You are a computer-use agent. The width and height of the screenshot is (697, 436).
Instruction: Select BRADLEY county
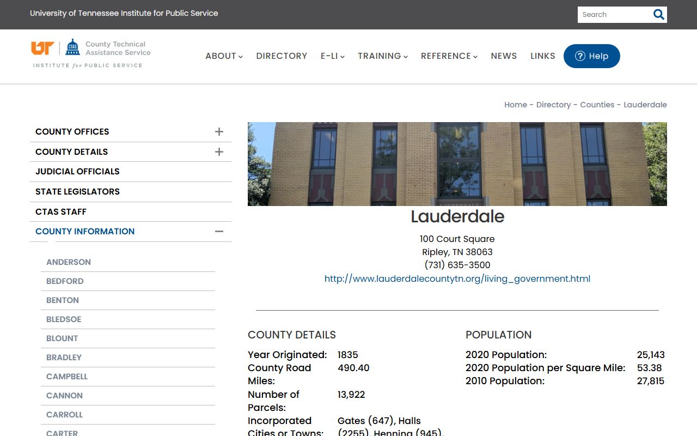[x=64, y=358]
